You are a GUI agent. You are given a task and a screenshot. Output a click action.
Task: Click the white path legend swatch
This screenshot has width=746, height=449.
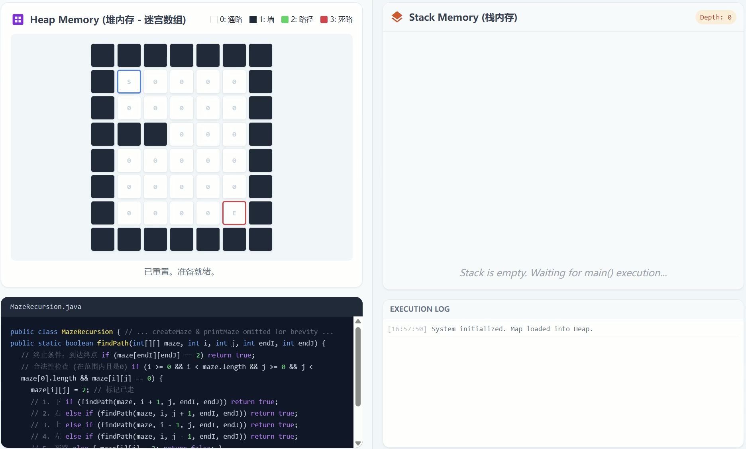(x=214, y=20)
